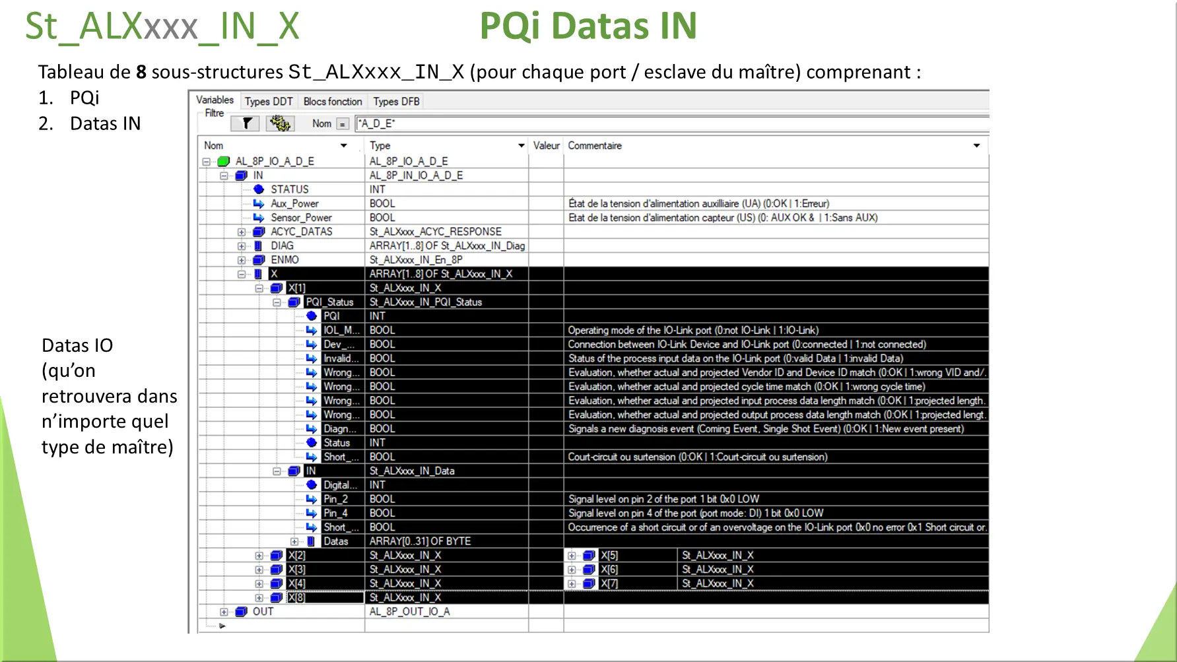Click the Court-circuit ou surtension comment
Viewport: 1177px width, 662px height.
698,457
